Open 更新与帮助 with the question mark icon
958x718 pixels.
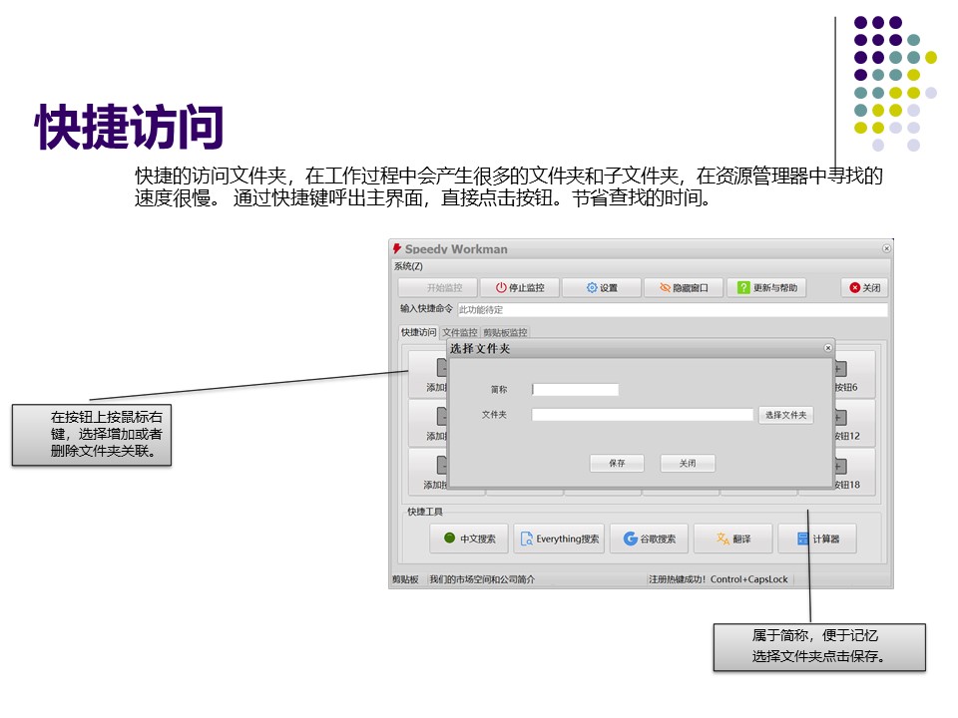click(766, 288)
